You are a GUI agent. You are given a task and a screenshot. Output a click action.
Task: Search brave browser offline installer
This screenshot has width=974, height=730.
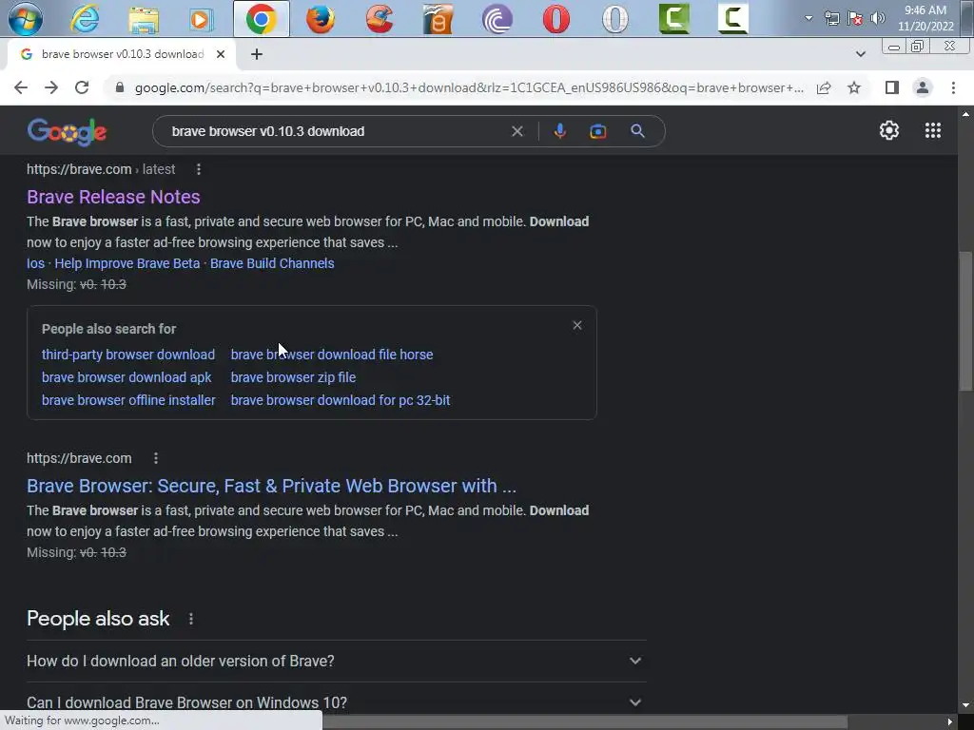(x=128, y=400)
